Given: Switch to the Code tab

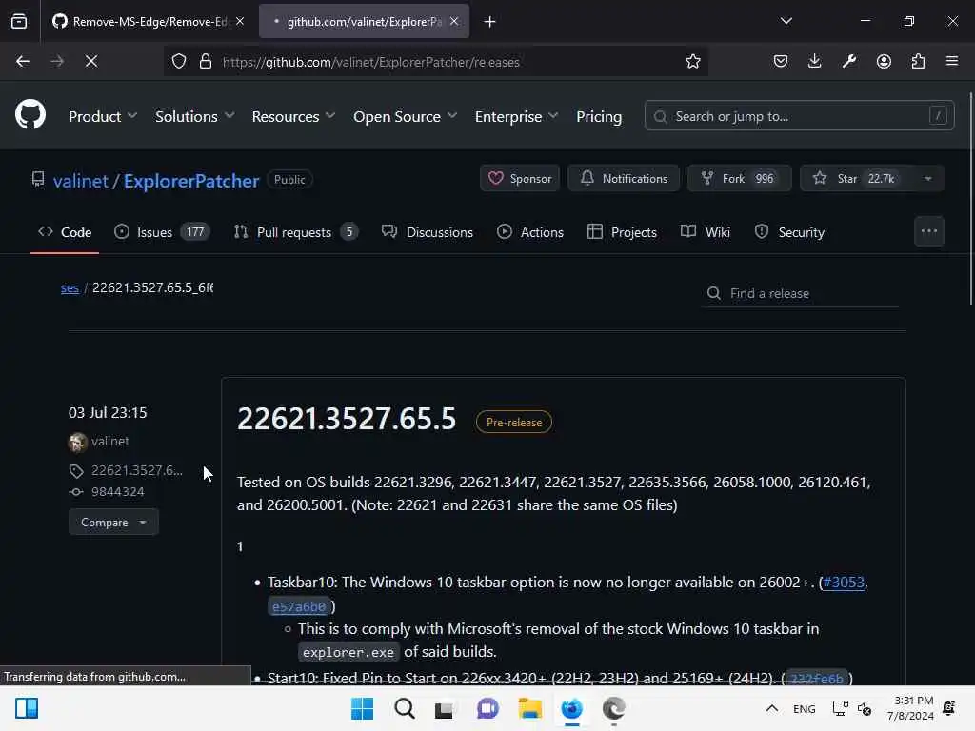Looking at the screenshot, I should click(x=65, y=232).
